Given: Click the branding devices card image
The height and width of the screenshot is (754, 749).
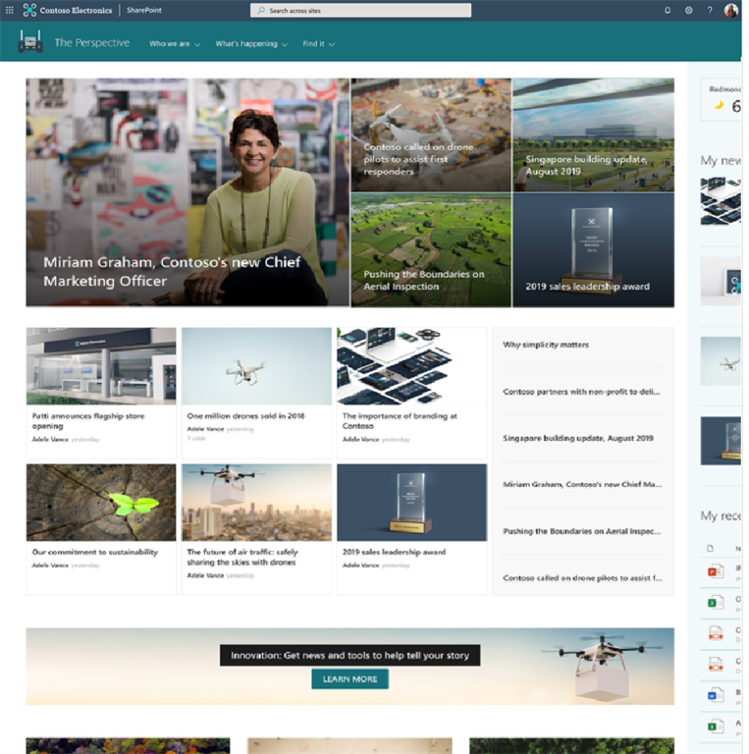Looking at the screenshot, I should 412,366.
